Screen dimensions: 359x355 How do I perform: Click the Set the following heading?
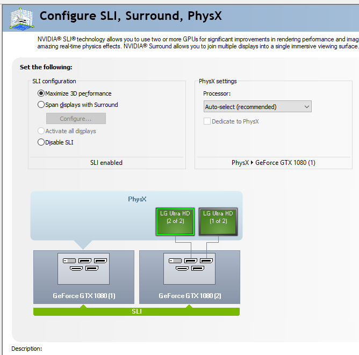click(x=46, y=67)
